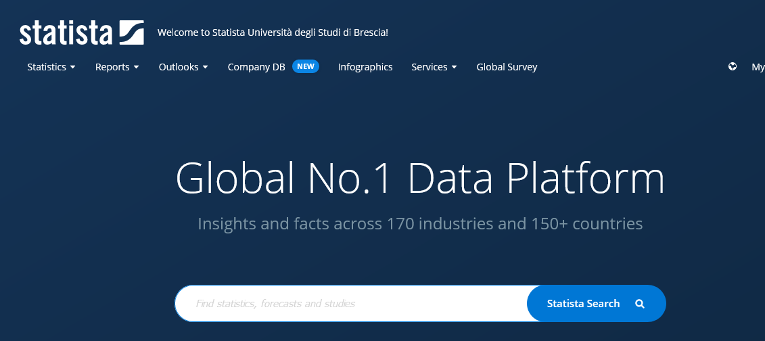
Task: Focus the Find statistics search field
Action: pos(351,303)
